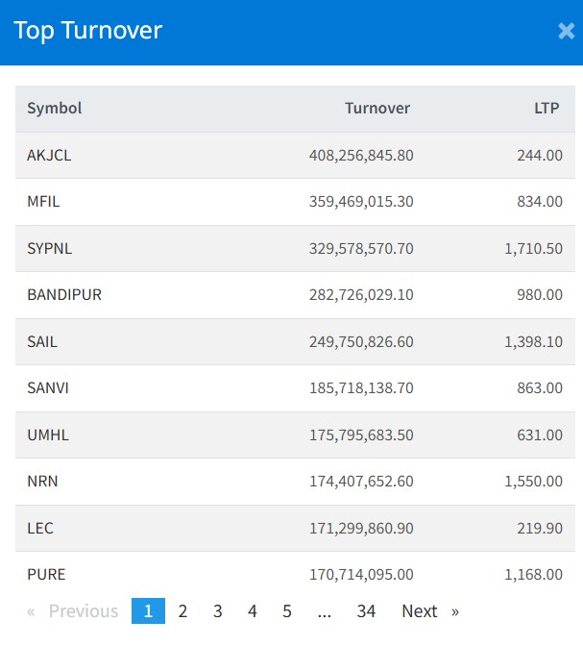The height and width of the screenshot is (646, 583).
Task: Click the NRN symbol
Action: [43, 482]
